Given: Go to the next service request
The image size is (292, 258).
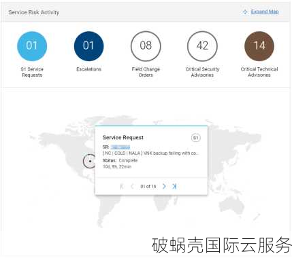Looking at the screenshot, I should [164, 186].
